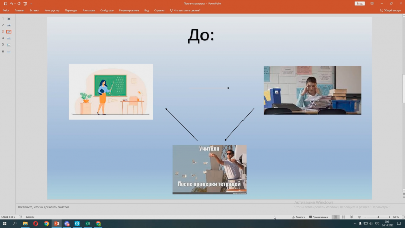Click the slide editor vertical scrollbar thumb
This screenshot has width=405, height=228.
pyautogui.click(x=403, y=88)
